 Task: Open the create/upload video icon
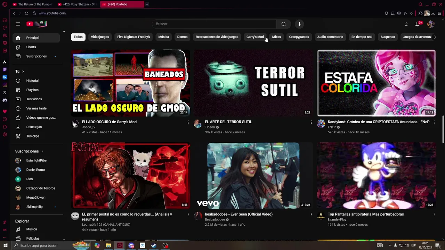pos(406,24)
